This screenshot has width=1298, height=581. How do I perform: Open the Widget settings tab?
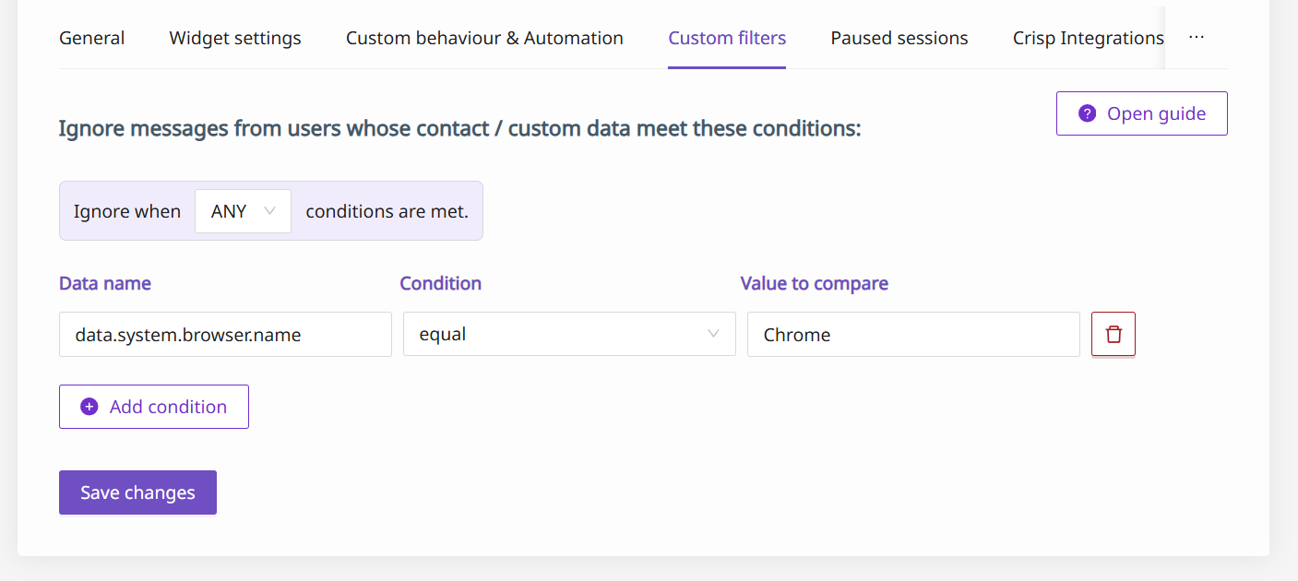[235, 38]
